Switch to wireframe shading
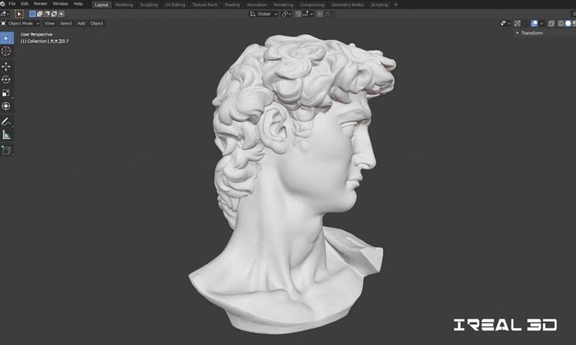The height and width of the screenshot is (345, 576). click(x=561, y=23)
